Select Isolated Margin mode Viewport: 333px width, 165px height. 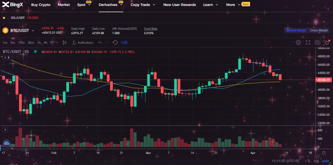click(296, 30)
